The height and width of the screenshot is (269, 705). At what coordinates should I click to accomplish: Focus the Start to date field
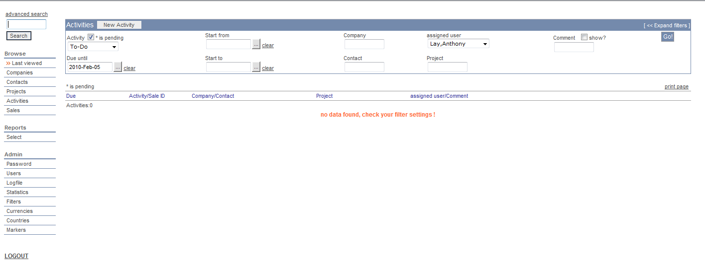click(x=229, y=67)
